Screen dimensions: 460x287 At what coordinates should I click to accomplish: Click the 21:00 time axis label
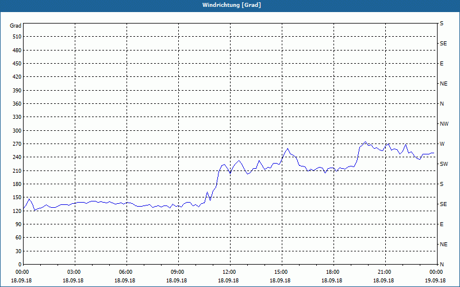tap(385, 272)
